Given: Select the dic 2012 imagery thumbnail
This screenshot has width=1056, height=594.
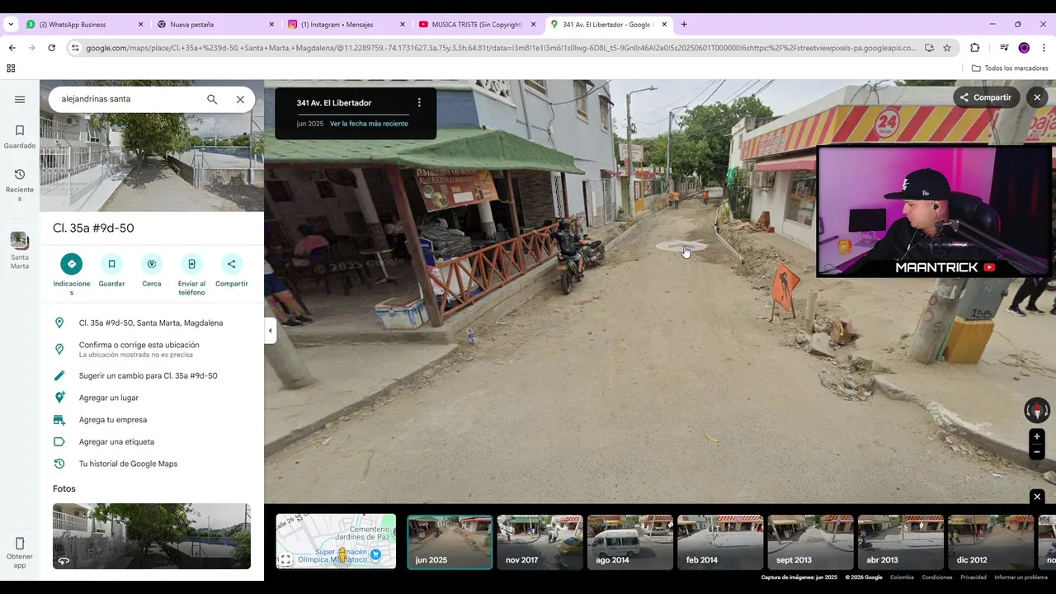Looking at the screenshot, I should click(x=991, y=542).
